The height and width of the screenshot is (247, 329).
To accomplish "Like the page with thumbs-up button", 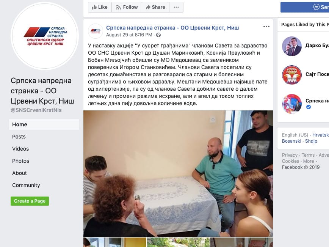I will [100, 7].
